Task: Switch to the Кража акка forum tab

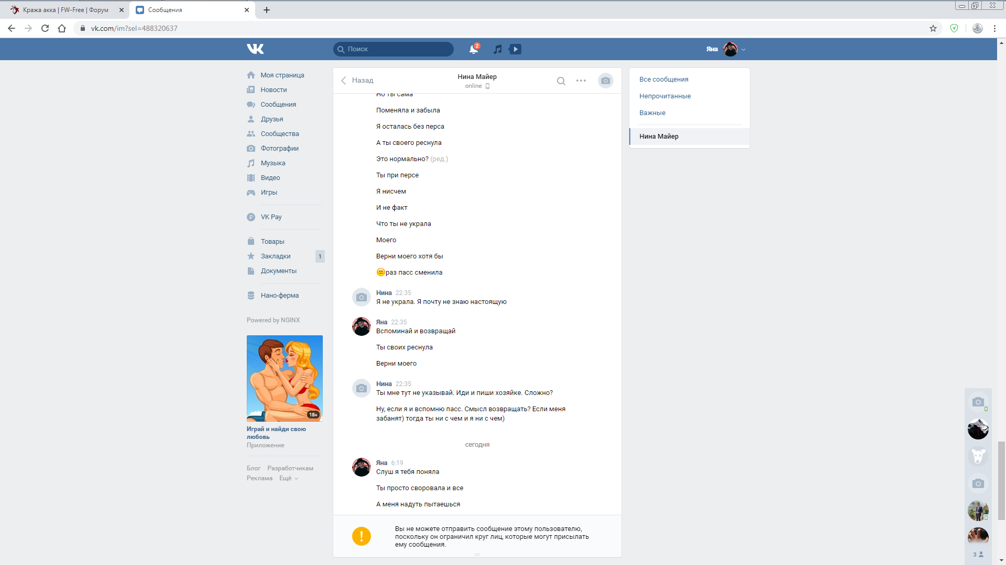Action: pos(65,10)
